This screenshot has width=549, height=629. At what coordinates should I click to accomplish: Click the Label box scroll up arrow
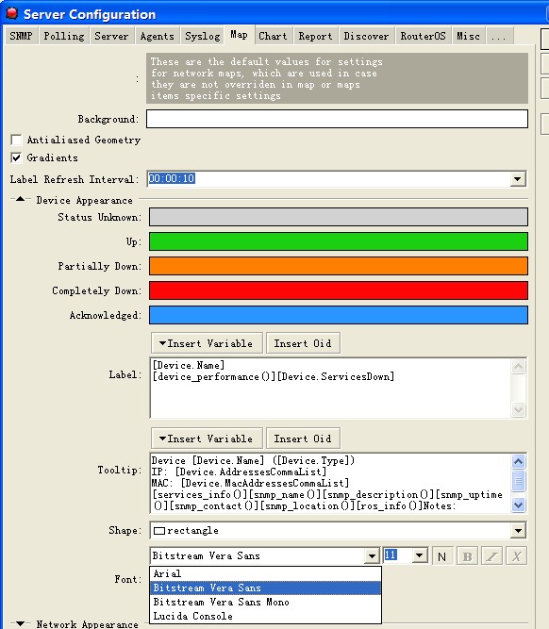coord(518,366)
